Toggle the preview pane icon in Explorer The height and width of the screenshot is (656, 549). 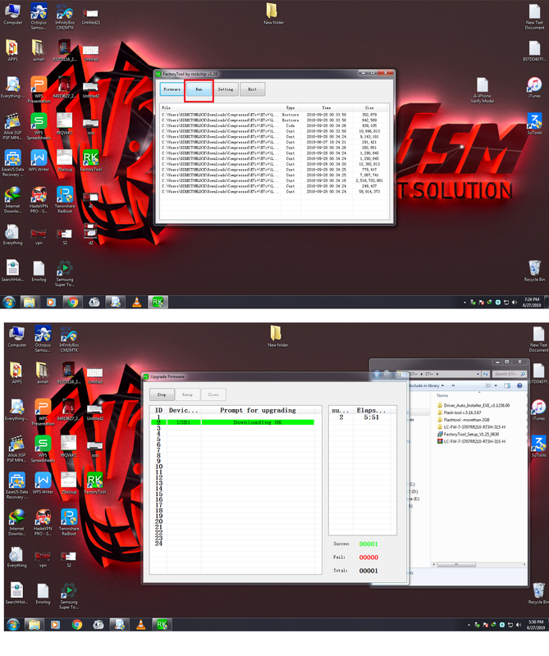pos(507,385)
